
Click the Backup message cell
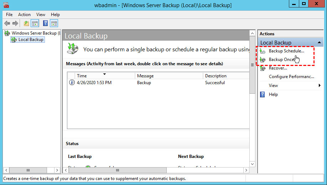click(x=144, y=83)
